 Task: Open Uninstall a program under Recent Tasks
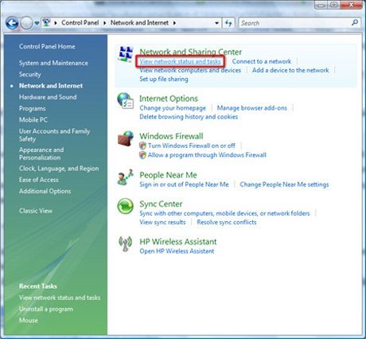coord(46,309)
